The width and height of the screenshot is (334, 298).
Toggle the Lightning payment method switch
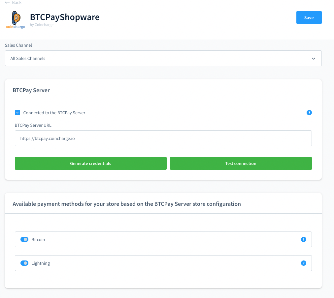click(x=24, y=263)
